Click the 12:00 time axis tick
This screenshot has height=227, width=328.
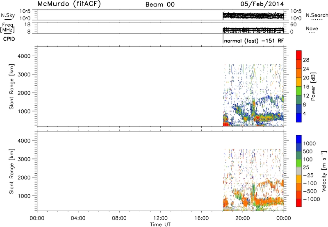tap(160, 218)
